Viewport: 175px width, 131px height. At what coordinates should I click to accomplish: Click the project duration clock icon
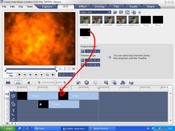83,51
